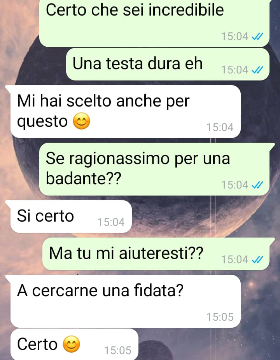The width and height of the screenshot is (280, 360).
Task: Tap the "Una testa dura eh" message bubble
Action: pos(168,64)
